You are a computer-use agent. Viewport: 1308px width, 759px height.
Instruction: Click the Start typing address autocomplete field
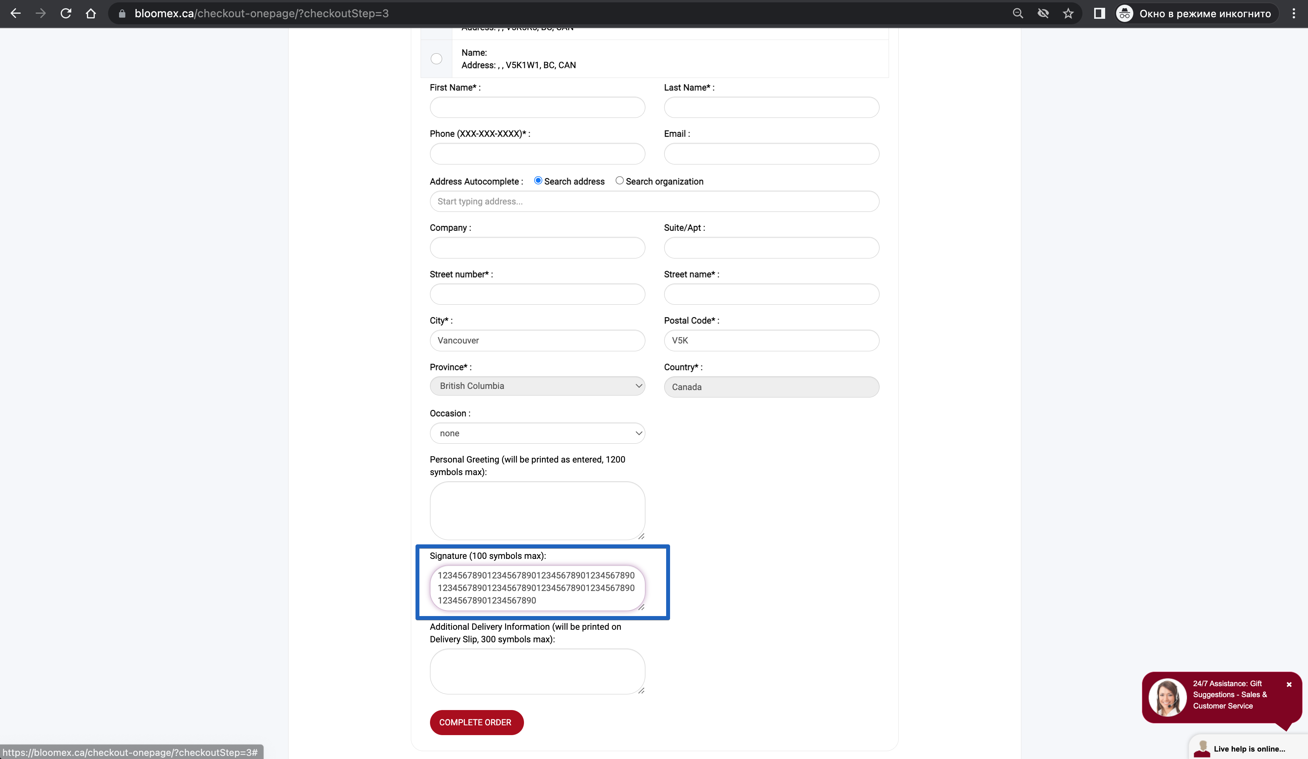654,201
